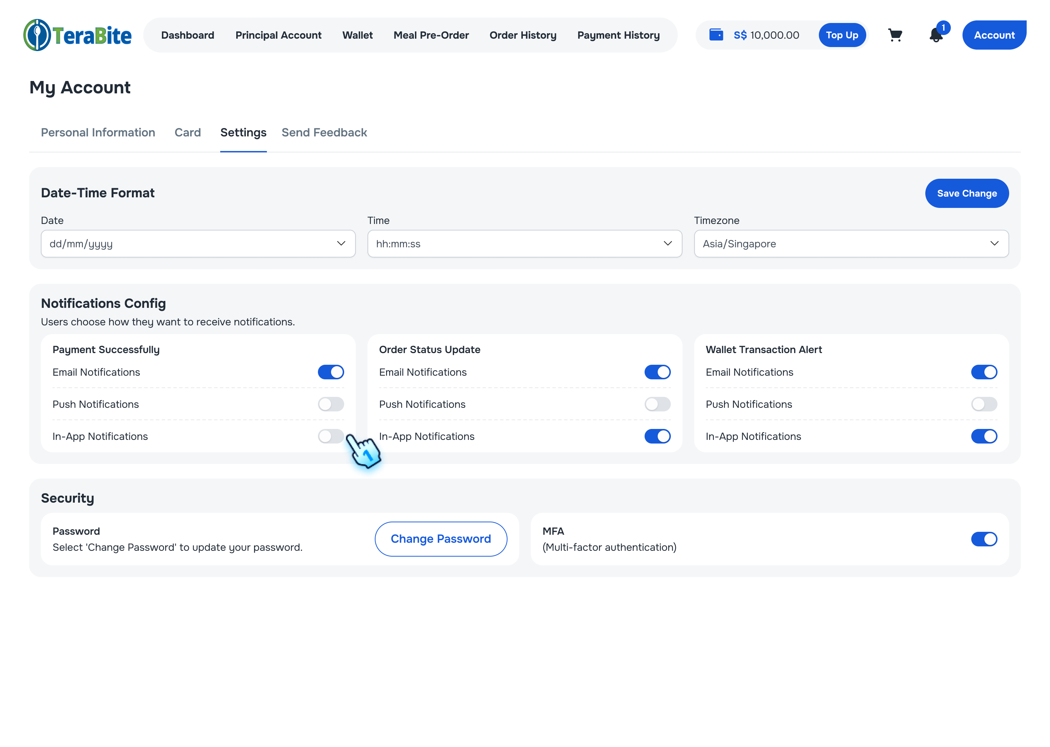
Task: Click the Date dropdown chevron arrow
Action: point(341,243)
